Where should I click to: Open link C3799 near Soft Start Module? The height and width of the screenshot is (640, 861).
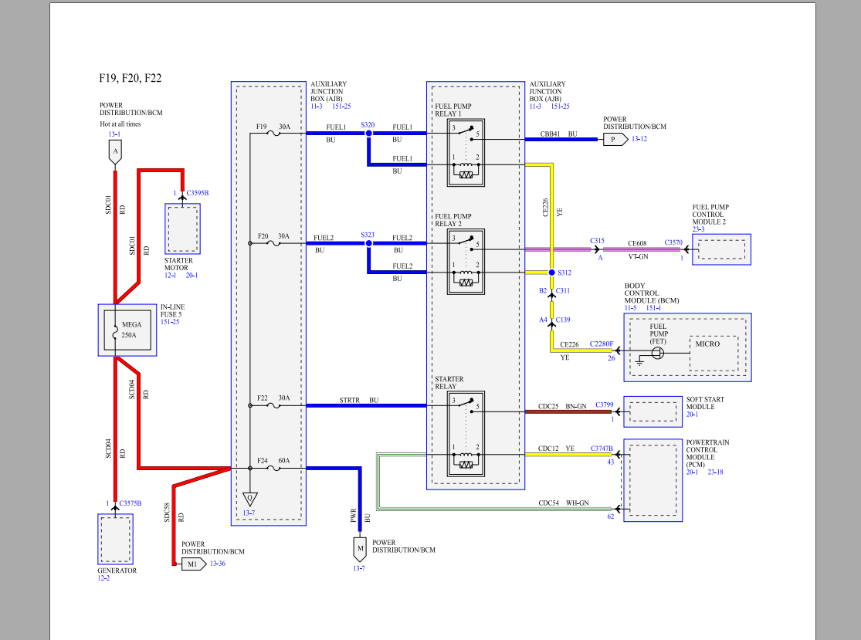pos(603,404)
